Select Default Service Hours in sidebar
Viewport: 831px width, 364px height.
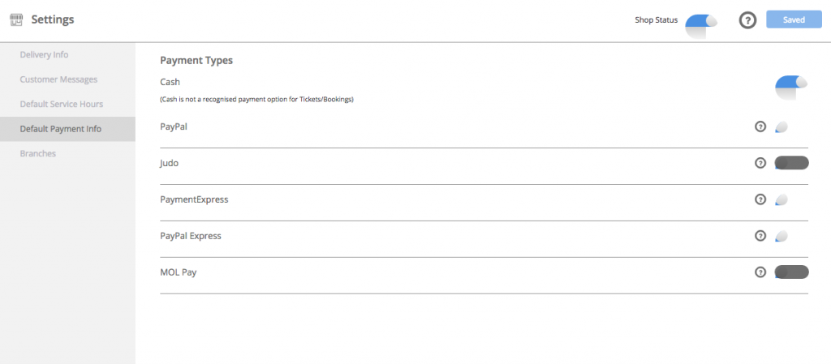(62, 105)
